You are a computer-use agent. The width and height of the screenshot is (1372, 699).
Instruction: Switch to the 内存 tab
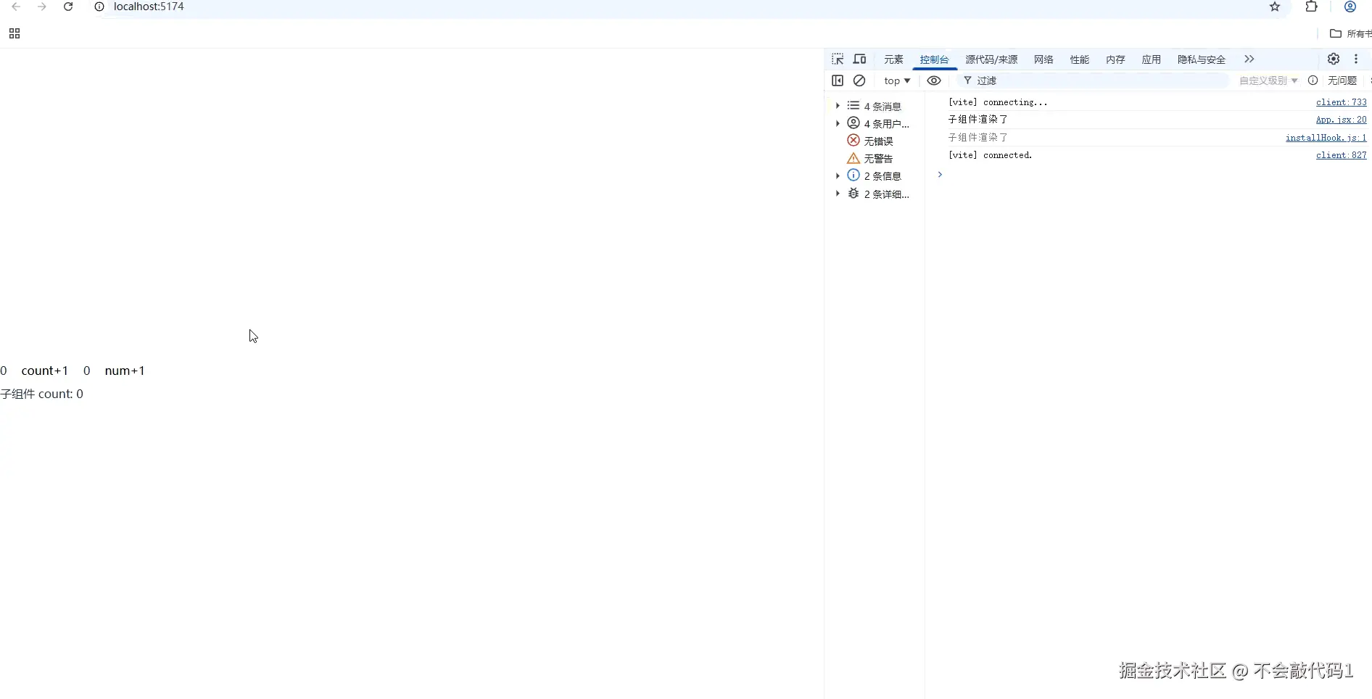(1115, 59)
